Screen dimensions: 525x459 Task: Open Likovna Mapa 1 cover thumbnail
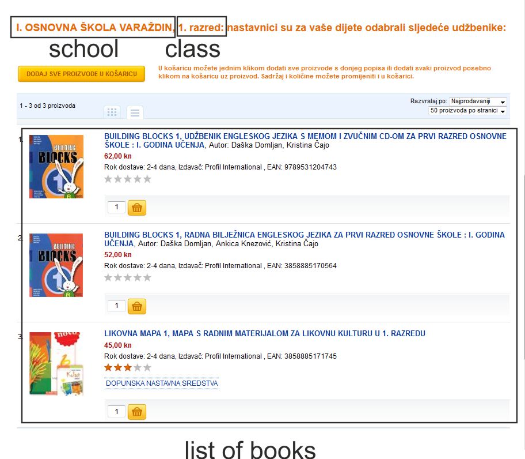56,363
